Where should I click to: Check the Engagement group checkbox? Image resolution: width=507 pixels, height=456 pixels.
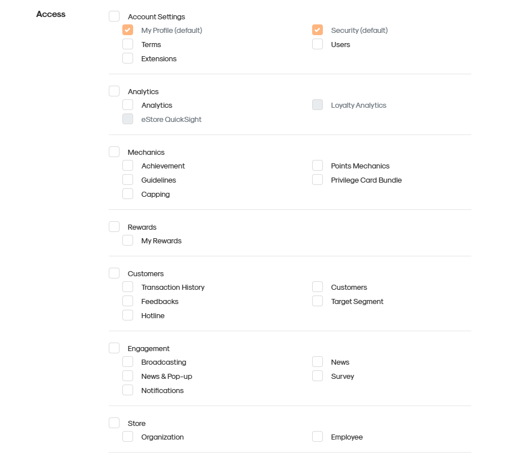(x=114, y=348)
